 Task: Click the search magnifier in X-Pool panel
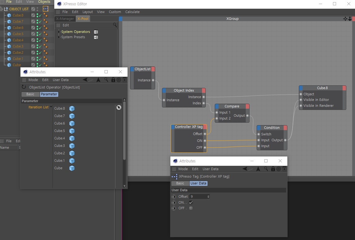click(115, 25)
